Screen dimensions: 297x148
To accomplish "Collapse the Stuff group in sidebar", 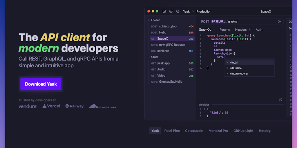I will (x=148, y=57).
